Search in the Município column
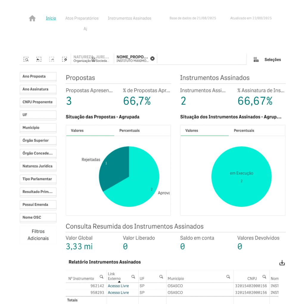 (228, 277)
